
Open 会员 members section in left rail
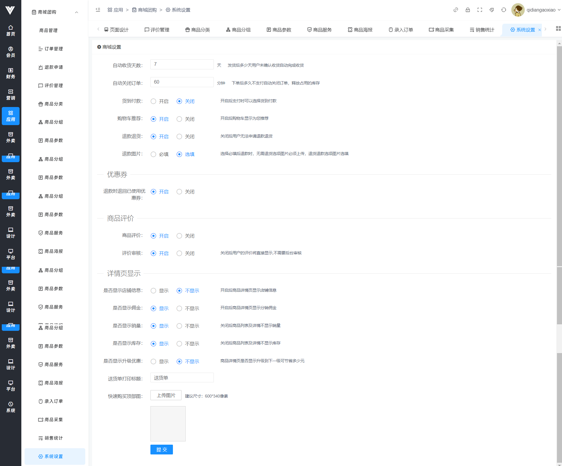coord(11,52)
